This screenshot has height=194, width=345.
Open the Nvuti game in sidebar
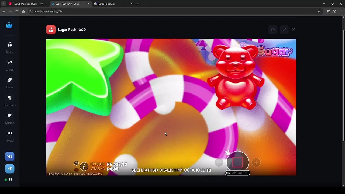(10, 136)
